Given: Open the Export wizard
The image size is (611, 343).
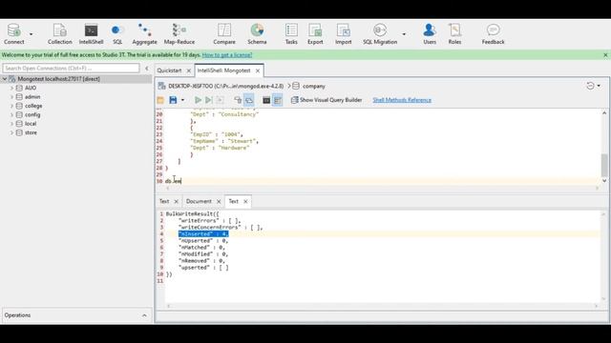Looking at the screenshot, I should 315,34.
